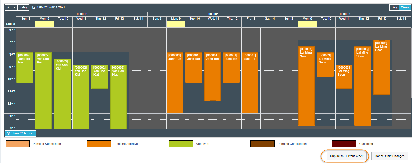Image resolution: width=415 pixels, height=163 pixels.
Task: Select Pending Submission legend swatch
Action: [17, 144]
